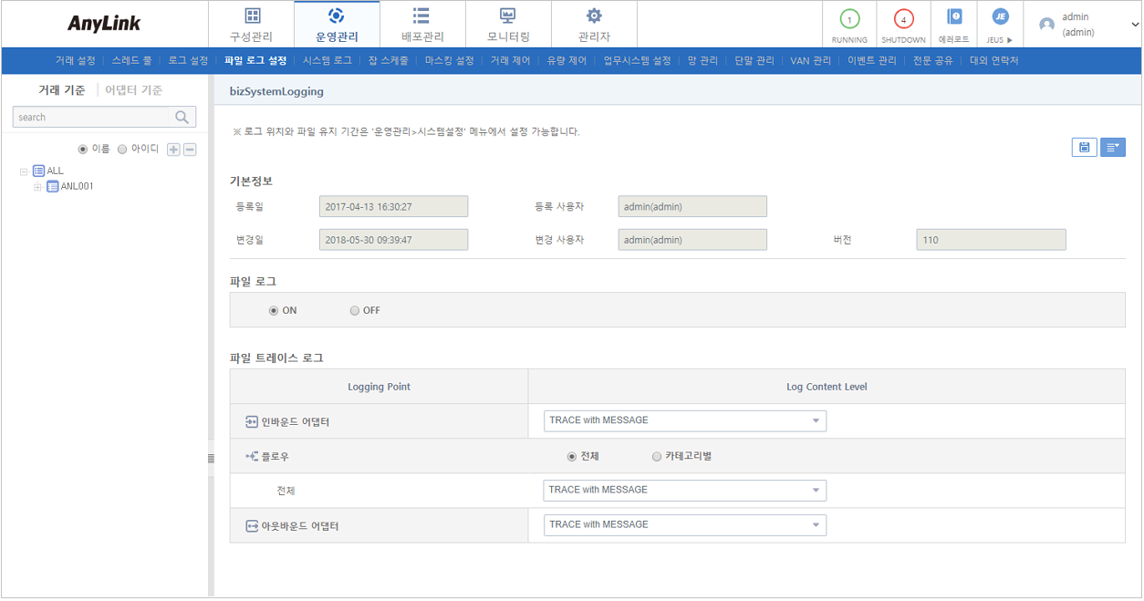The height and width of the screenshot is (601, 1144).
Task: Open the outbound adapter TRACE dropdown
Action: pyautogui.click(x=684, y=524)
